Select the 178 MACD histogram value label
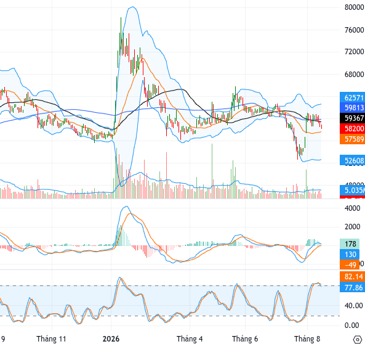The height and width of the screenshot is (344, 365). (350, 244)
